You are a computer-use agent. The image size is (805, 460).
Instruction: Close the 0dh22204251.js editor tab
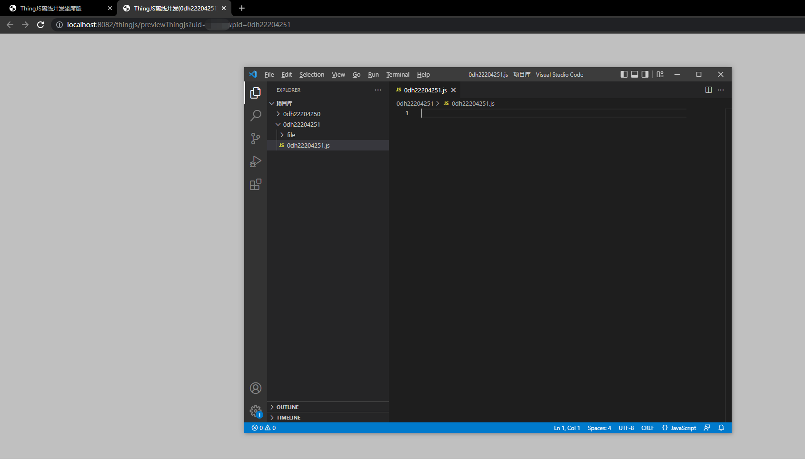[454, 90]
